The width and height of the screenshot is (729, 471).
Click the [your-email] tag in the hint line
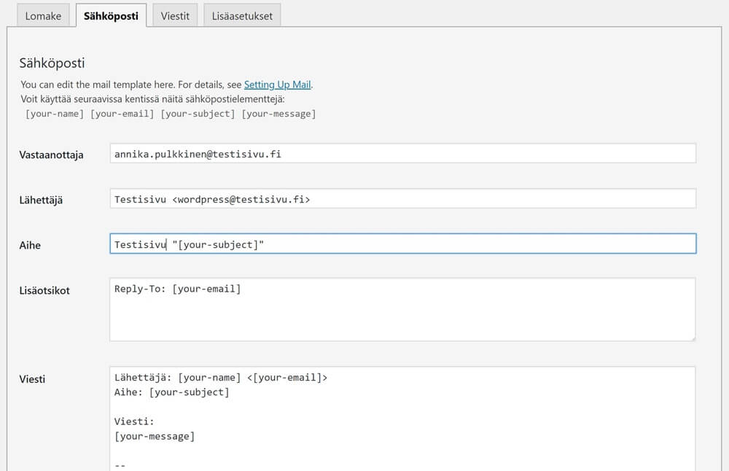[x=121, y=114]
